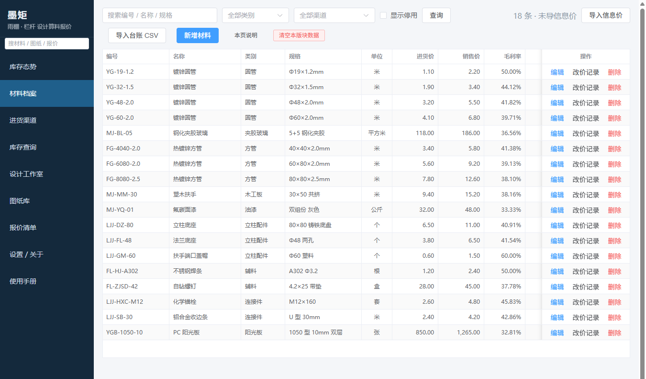
Task: Open 设置 / 关于 page
Action: pos(47,254)
